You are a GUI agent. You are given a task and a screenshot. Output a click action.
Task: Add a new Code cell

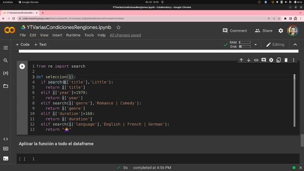[x=23, y=44]
